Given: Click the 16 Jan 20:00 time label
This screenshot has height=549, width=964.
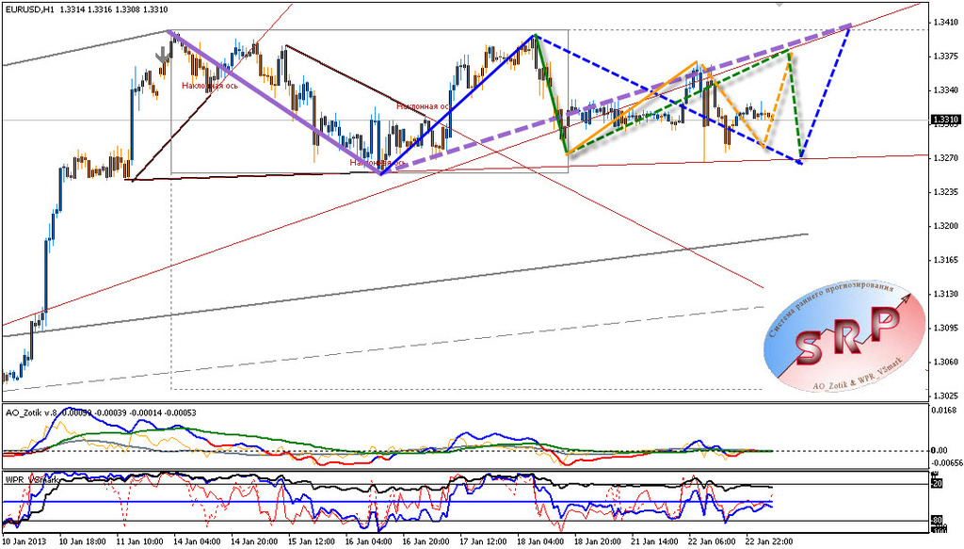Looking at the screenshot, I should (x=427, y=541).
